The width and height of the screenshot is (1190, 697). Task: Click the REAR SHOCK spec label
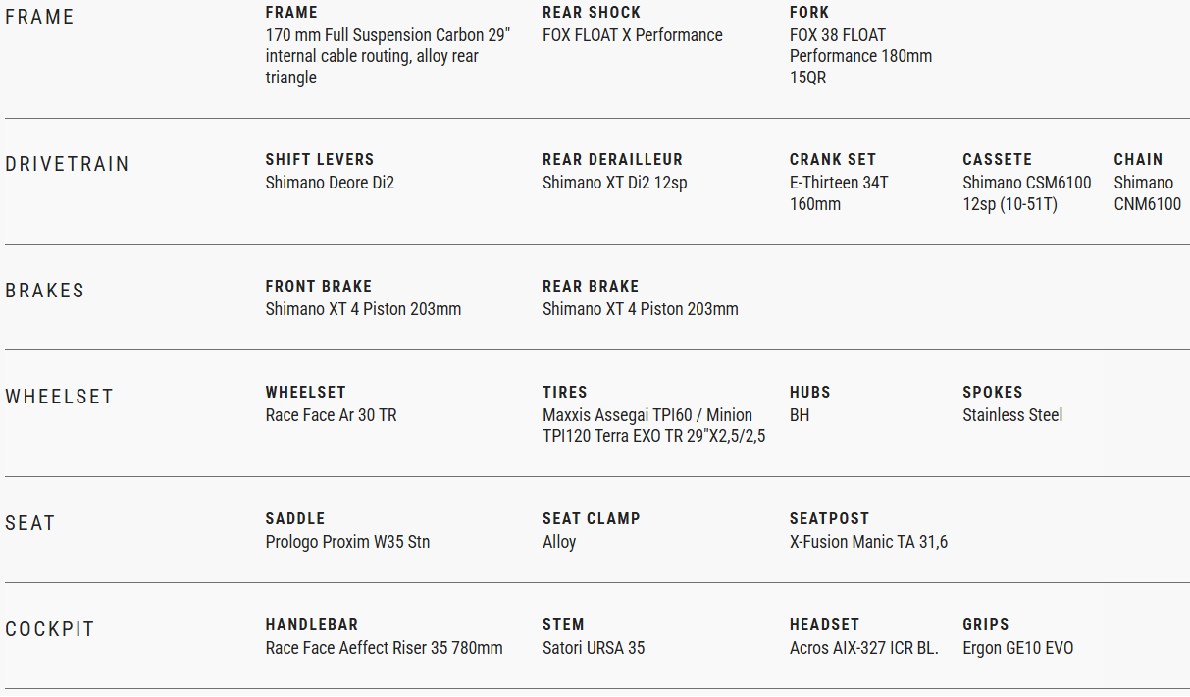pos(592,12)
